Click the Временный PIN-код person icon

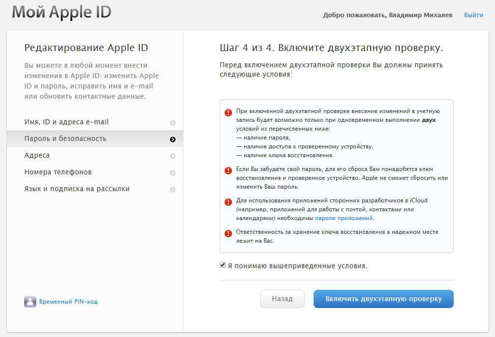point(30,302)
